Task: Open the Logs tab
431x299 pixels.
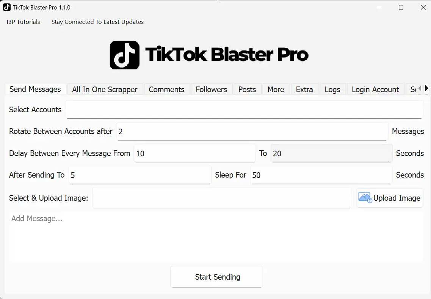Action: tap(332, 90)
